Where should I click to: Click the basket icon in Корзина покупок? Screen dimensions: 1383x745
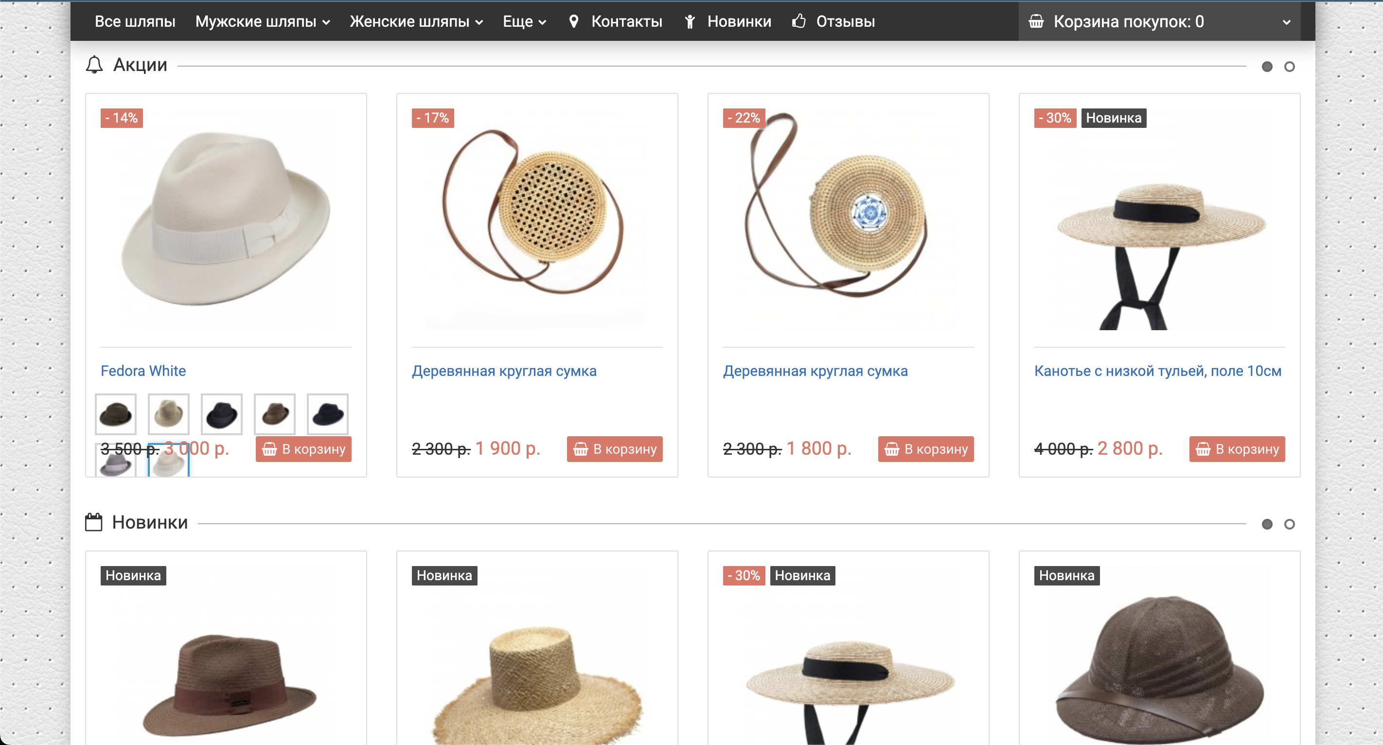point(1036,21)
